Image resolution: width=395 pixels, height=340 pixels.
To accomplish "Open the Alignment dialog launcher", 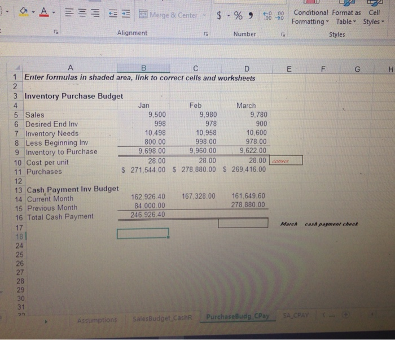I will coord(206,34).
